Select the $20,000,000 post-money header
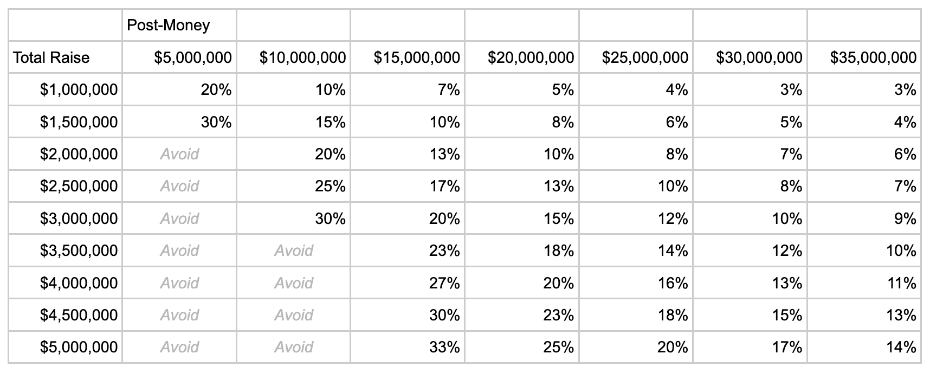The width and height of the screenshot is (930, 373). (521, 57)
